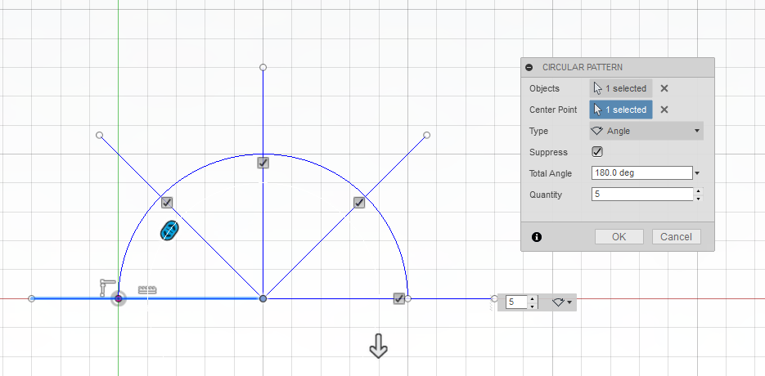Image resolution: width=765 pixels, height=376 pixels.
Task: Select the far right endpoint of horizontal line
Action: pos(494,298)
